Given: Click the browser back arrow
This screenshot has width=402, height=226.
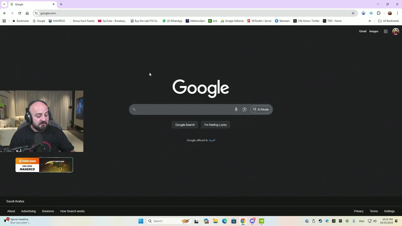Looking at the screenshot, I should tap(4, 13).
